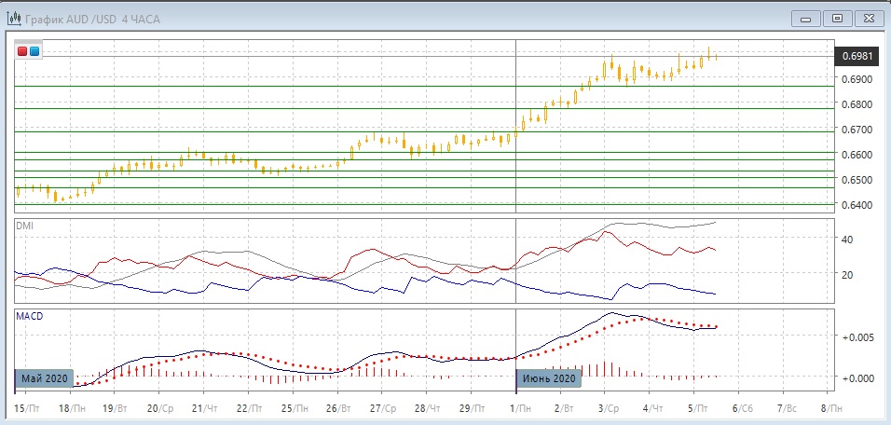Select the Май 2020 month marker
The height and width of the screenshot is (425, 891).
[x=44, y=378]
